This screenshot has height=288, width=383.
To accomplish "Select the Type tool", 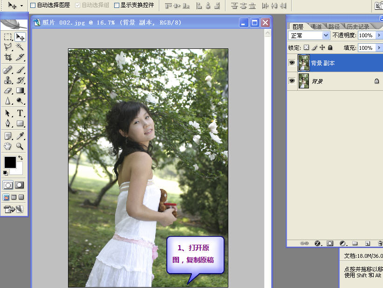I will pyautogui.click(x=20, y=113).
